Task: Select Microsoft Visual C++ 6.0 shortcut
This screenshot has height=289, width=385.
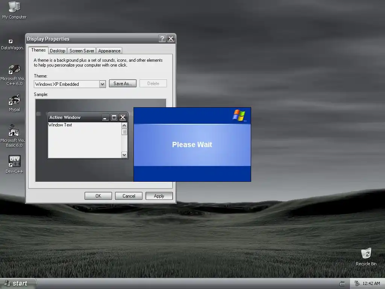Action: pos(13,75)
